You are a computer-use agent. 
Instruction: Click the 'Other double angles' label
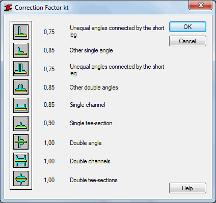(x=94, y=88)
